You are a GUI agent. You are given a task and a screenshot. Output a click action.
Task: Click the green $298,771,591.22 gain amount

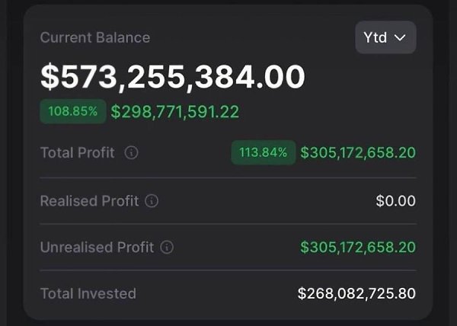[175, 112]
